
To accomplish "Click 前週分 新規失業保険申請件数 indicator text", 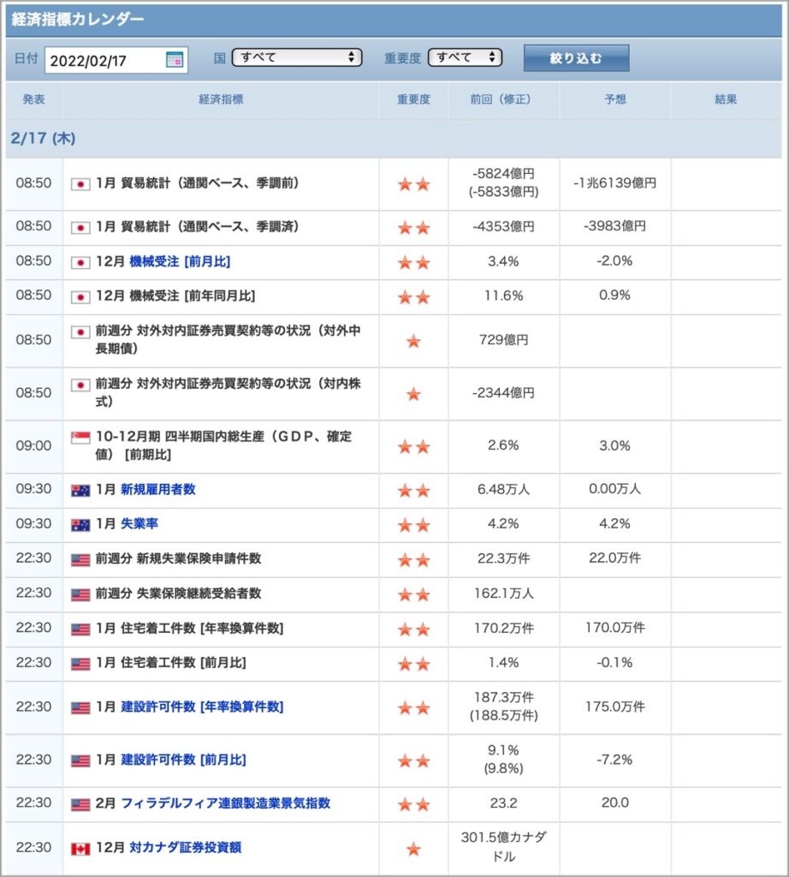I will (178, 558).
